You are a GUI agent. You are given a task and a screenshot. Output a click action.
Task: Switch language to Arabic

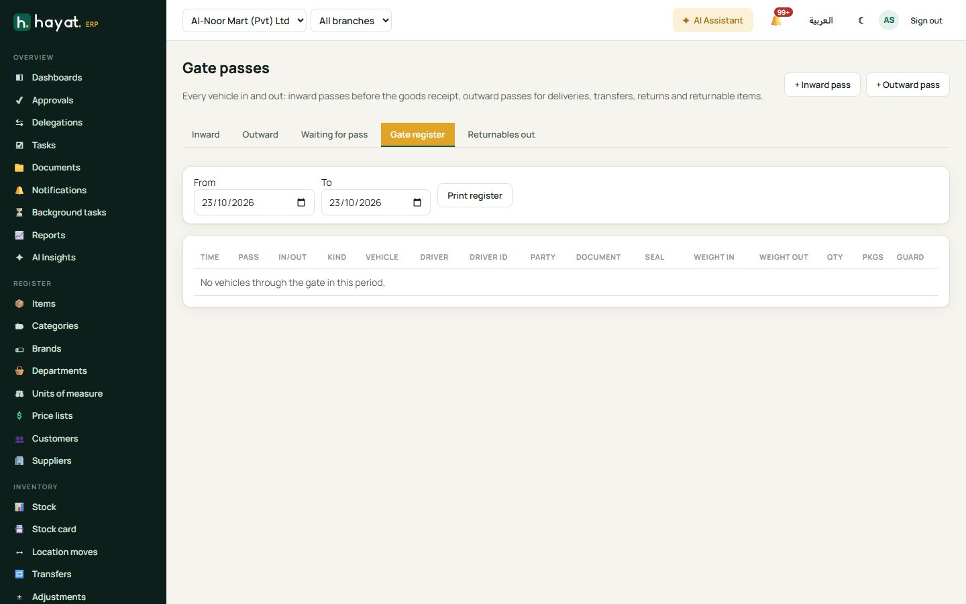820,21
